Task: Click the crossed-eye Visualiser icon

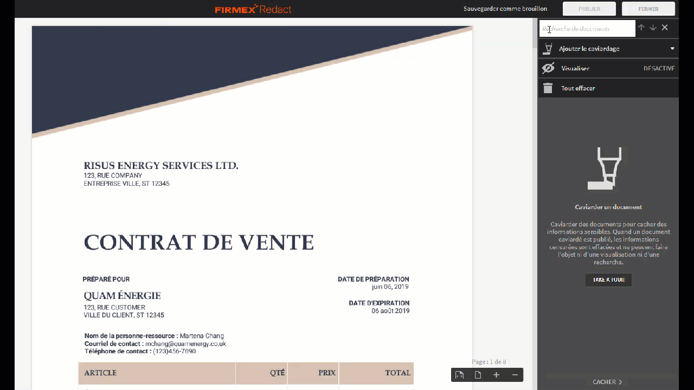Action: click(x=548, y=68)
